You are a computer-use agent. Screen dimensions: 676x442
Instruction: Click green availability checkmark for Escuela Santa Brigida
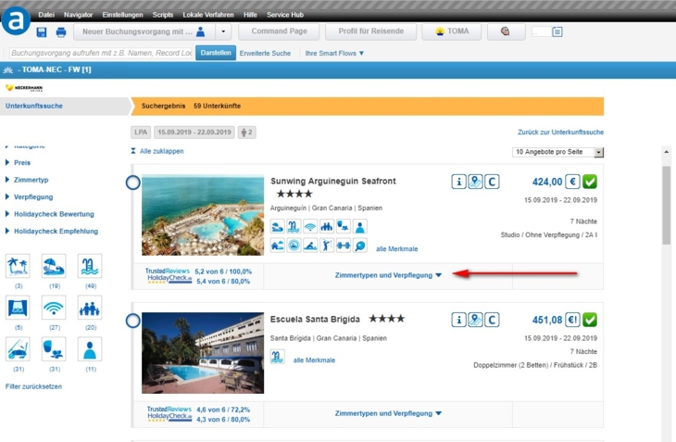click(590, 320)
